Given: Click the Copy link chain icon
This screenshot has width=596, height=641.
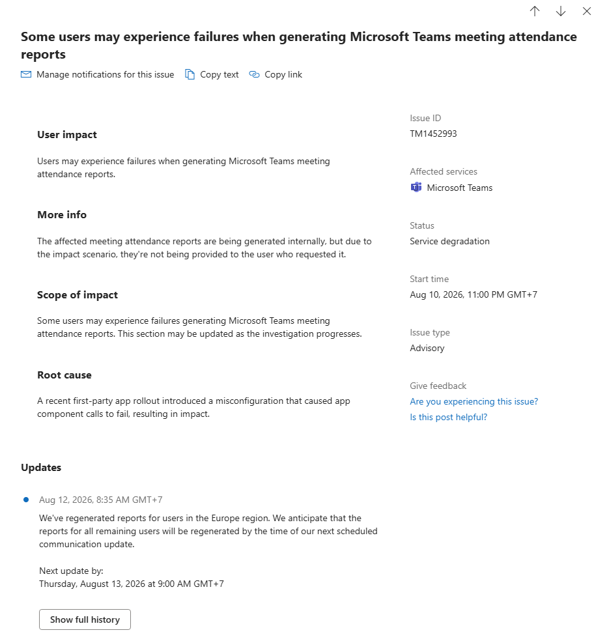Looking at the screenshot, I should [254, 74].
